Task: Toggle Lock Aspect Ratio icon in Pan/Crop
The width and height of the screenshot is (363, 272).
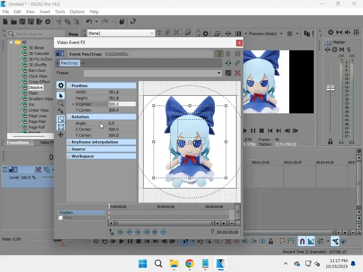Action: pos(61,119)
